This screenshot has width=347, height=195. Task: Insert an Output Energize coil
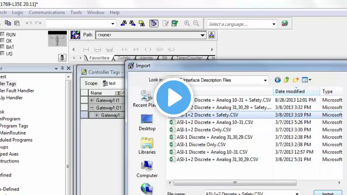point(148,50)
